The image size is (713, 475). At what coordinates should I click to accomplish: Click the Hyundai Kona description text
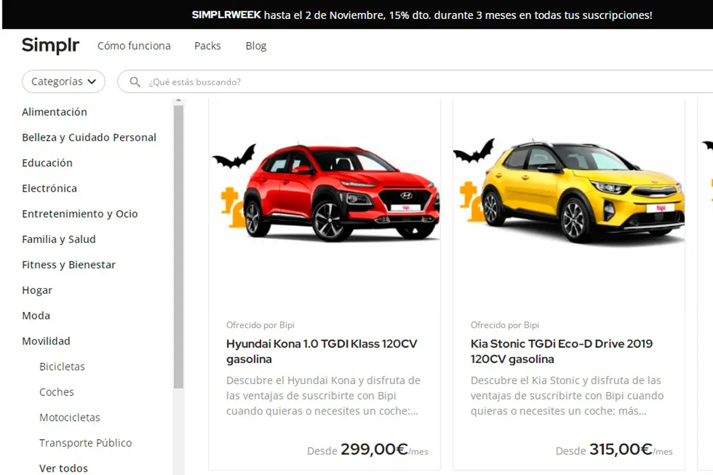pos(323,395)
